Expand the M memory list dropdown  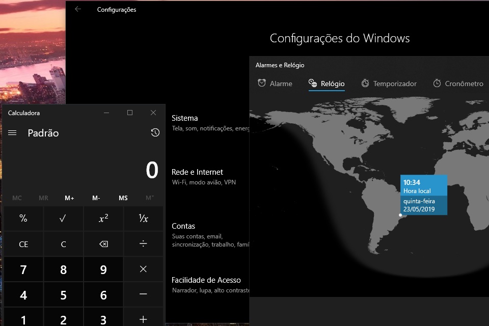(150, 198)
